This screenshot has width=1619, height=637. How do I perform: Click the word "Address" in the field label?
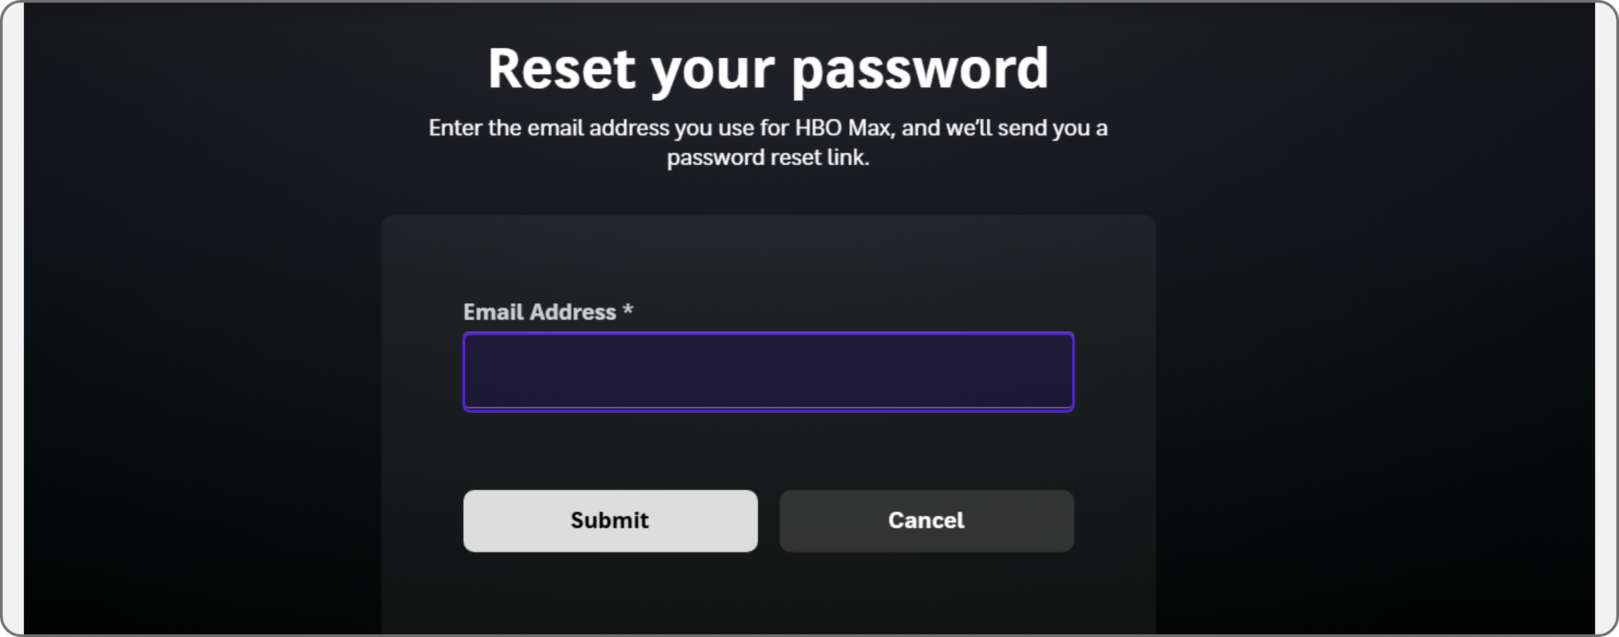(573, 312)
